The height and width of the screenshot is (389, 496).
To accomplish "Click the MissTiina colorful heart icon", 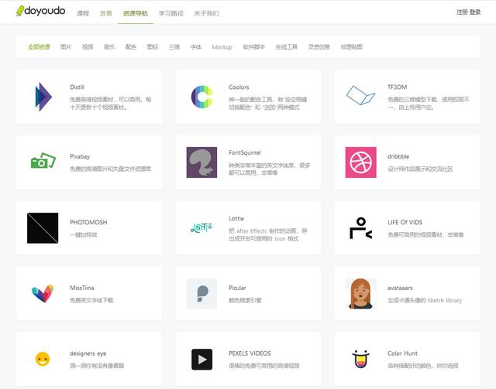I will coord(43,293).
